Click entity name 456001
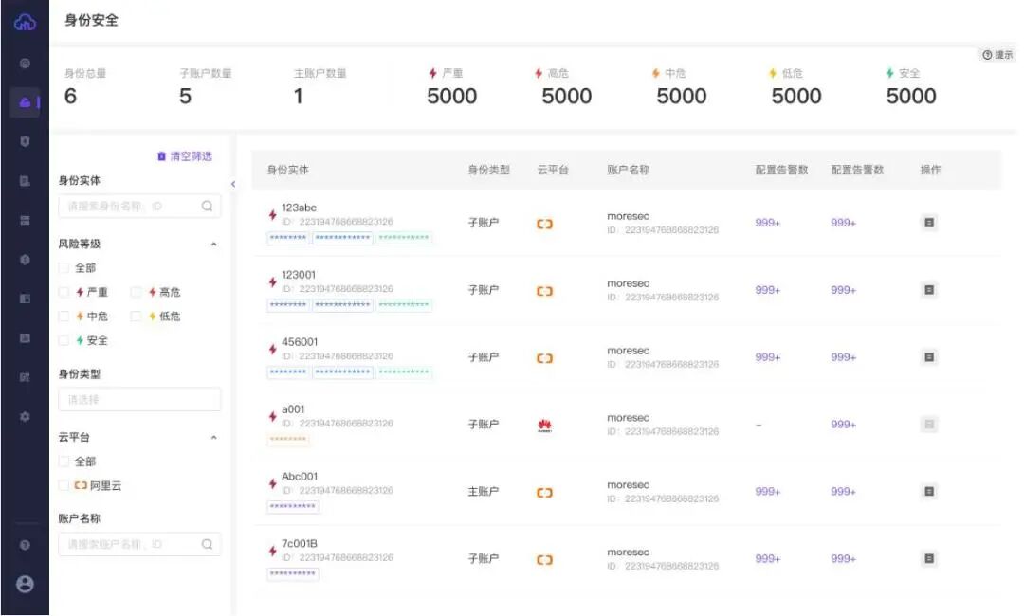The width and height of the screenshot is (1024, 616). (x=300, y=342)
